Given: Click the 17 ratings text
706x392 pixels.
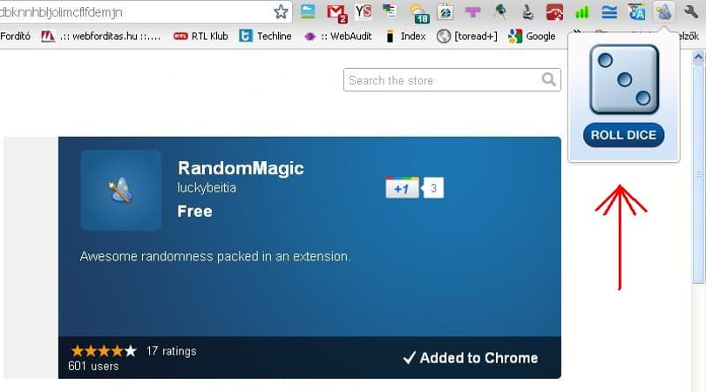Looking at the screenshot, I should 171,351.
